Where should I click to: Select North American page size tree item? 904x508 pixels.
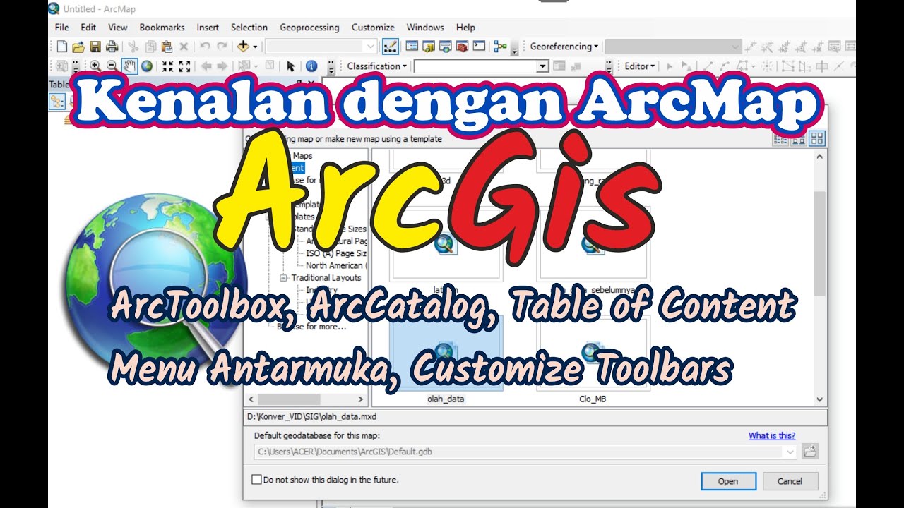click(336, 266)
